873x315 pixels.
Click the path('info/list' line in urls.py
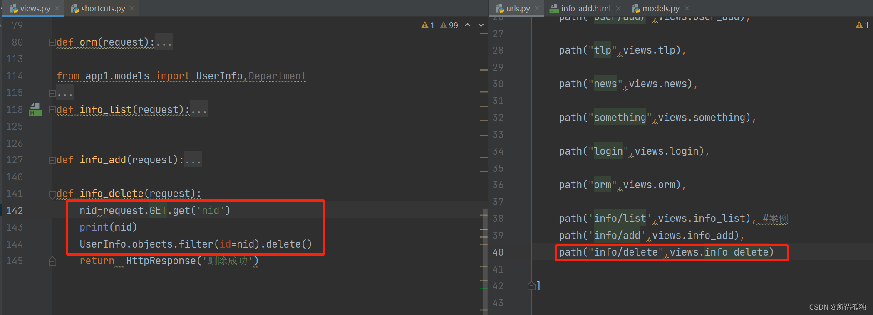[657, 219]
